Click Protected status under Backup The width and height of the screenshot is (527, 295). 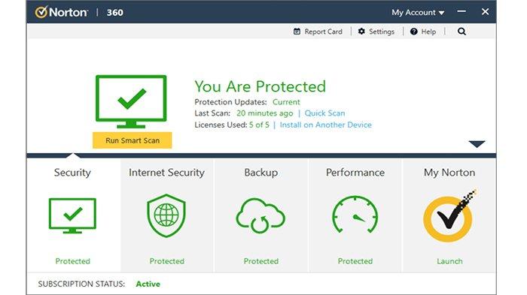click(x=261, y=261)
